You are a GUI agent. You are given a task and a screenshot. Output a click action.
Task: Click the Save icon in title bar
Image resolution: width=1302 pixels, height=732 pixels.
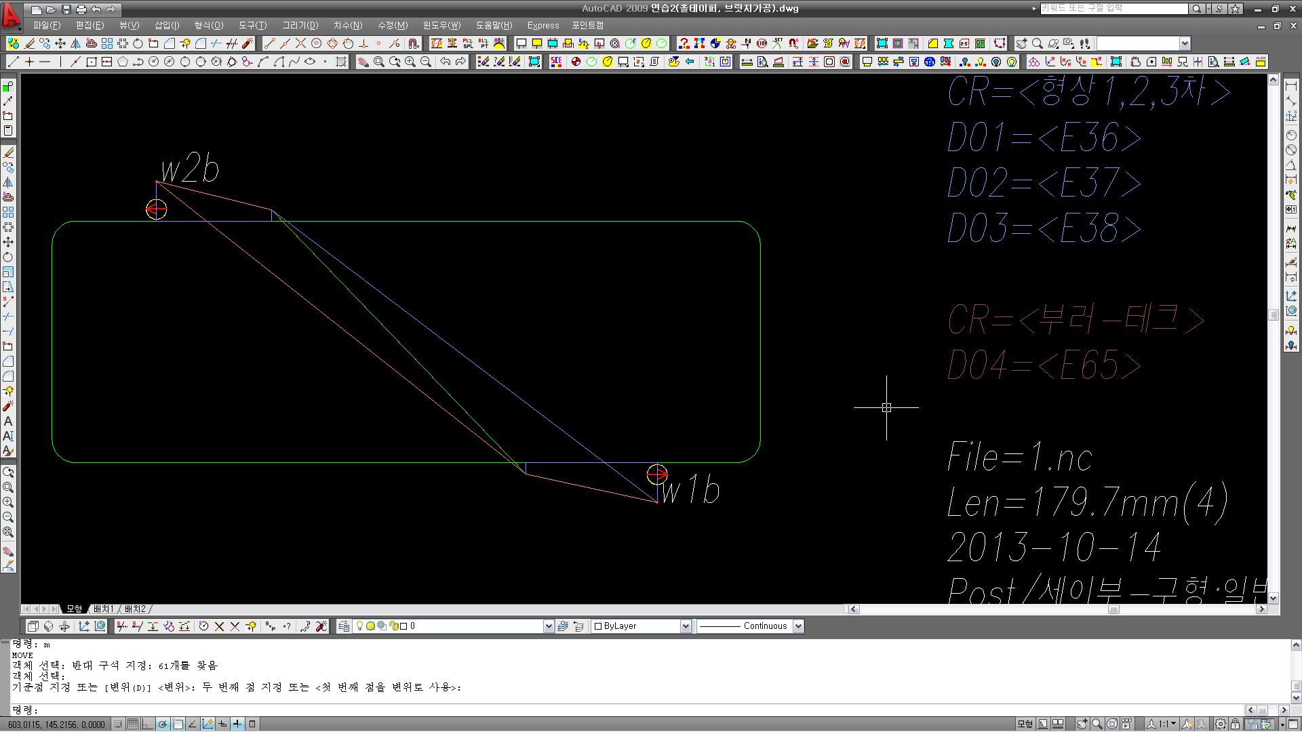[x=66, y=9]
